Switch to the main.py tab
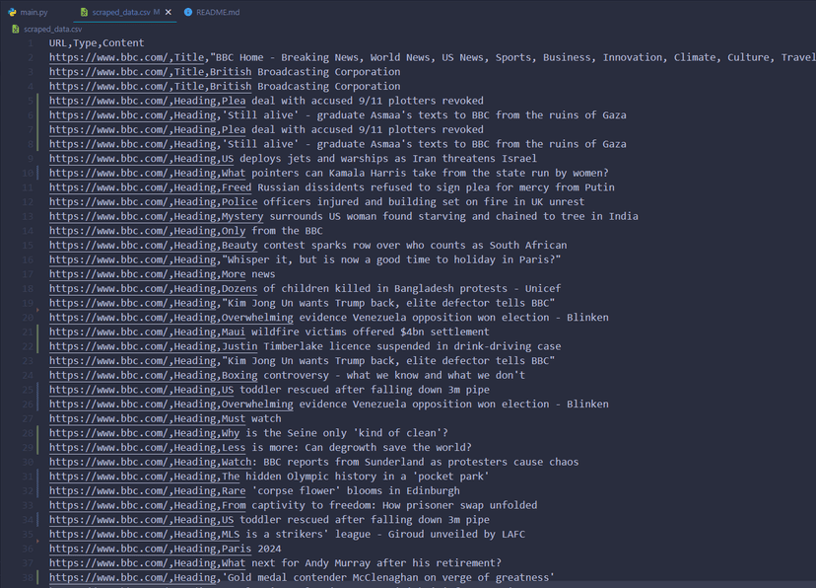Image resolution: width=816 pixels, height=588 pixels. pos(33,12)
